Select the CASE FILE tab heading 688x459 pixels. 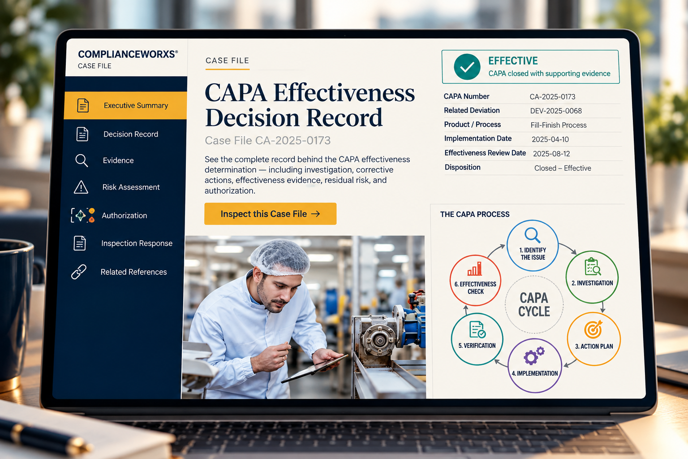(227, 61)
